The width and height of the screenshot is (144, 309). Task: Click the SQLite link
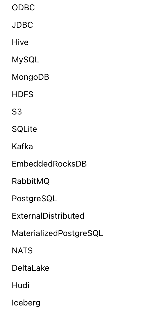click(x=24, y=129)
